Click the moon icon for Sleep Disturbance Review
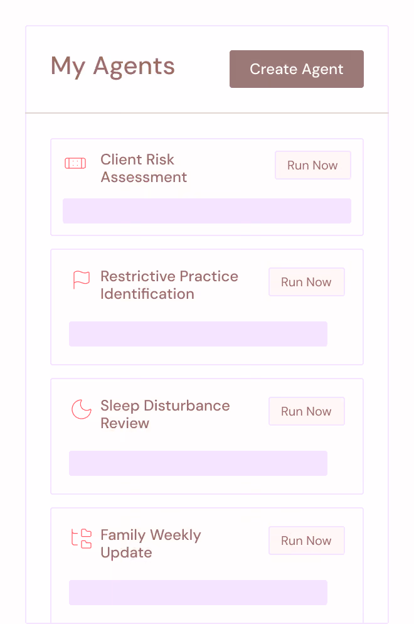The image size is (414, 624). click(x=82, y=409)
